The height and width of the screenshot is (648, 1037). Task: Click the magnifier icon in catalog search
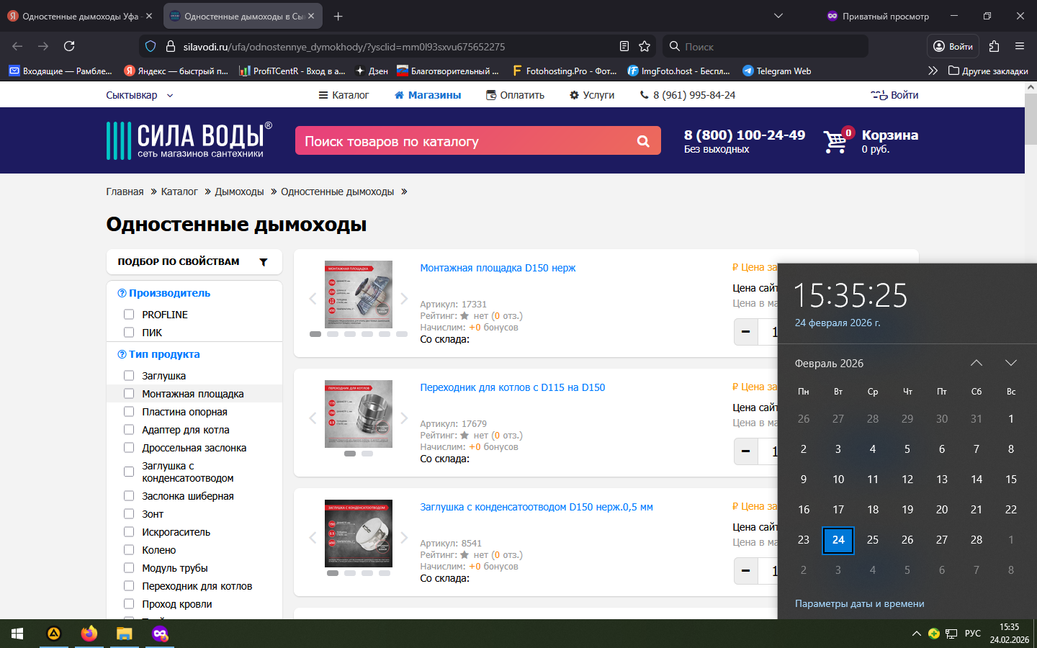[643, 141]
